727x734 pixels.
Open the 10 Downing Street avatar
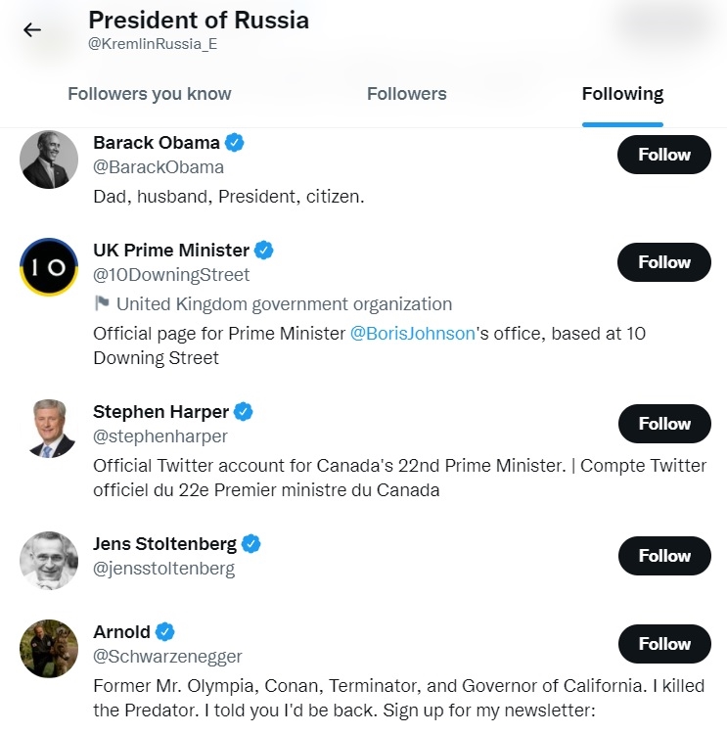click(x=49, y=267)
